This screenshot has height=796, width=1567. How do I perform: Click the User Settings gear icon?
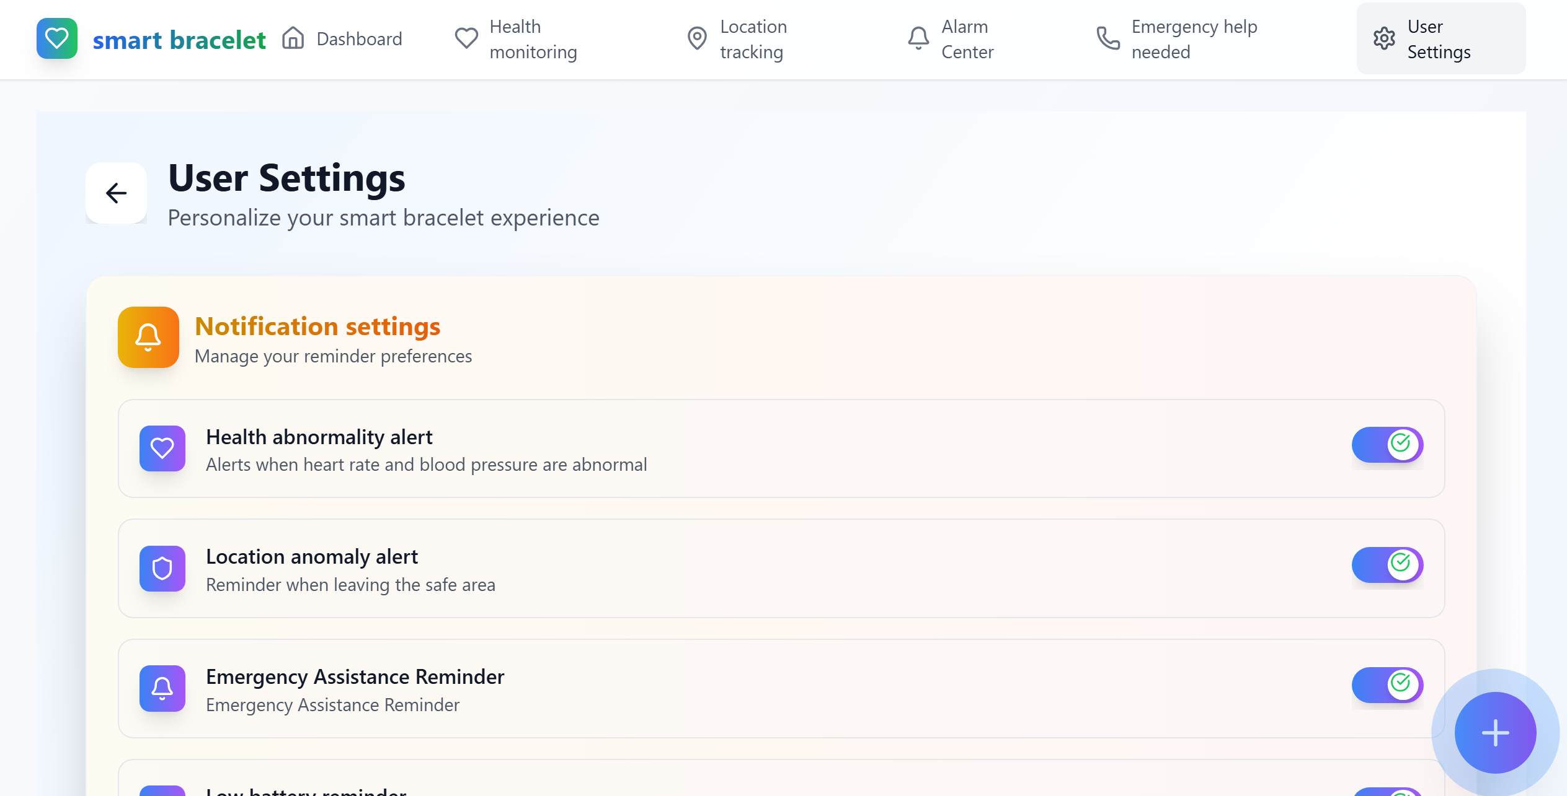1383,38
